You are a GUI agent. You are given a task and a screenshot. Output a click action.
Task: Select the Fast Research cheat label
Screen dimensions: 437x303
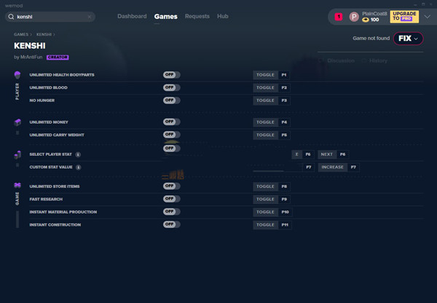click(46, 199)
